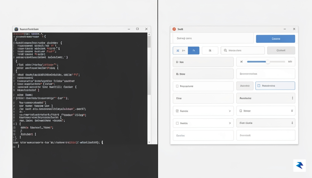
Task: Focus the empty input field below the slider
Action: coord(266,74)
